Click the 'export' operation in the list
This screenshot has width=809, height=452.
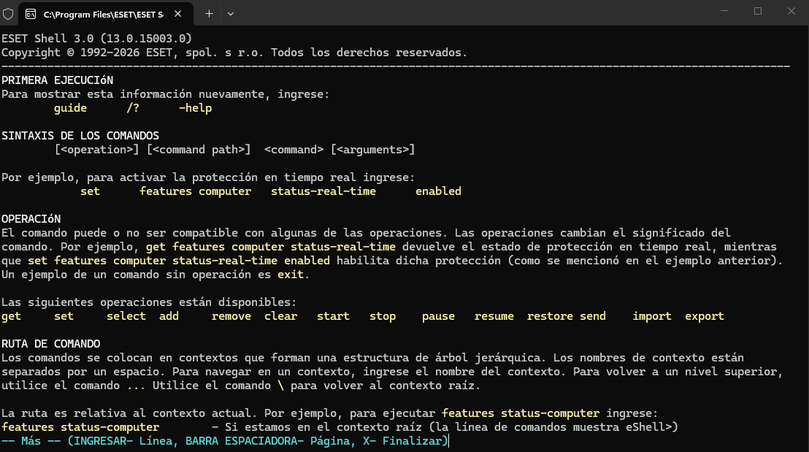click(705, 316)
